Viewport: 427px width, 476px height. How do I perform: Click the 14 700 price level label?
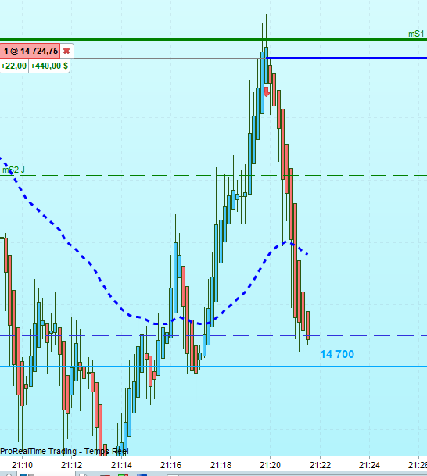[337, 354]
